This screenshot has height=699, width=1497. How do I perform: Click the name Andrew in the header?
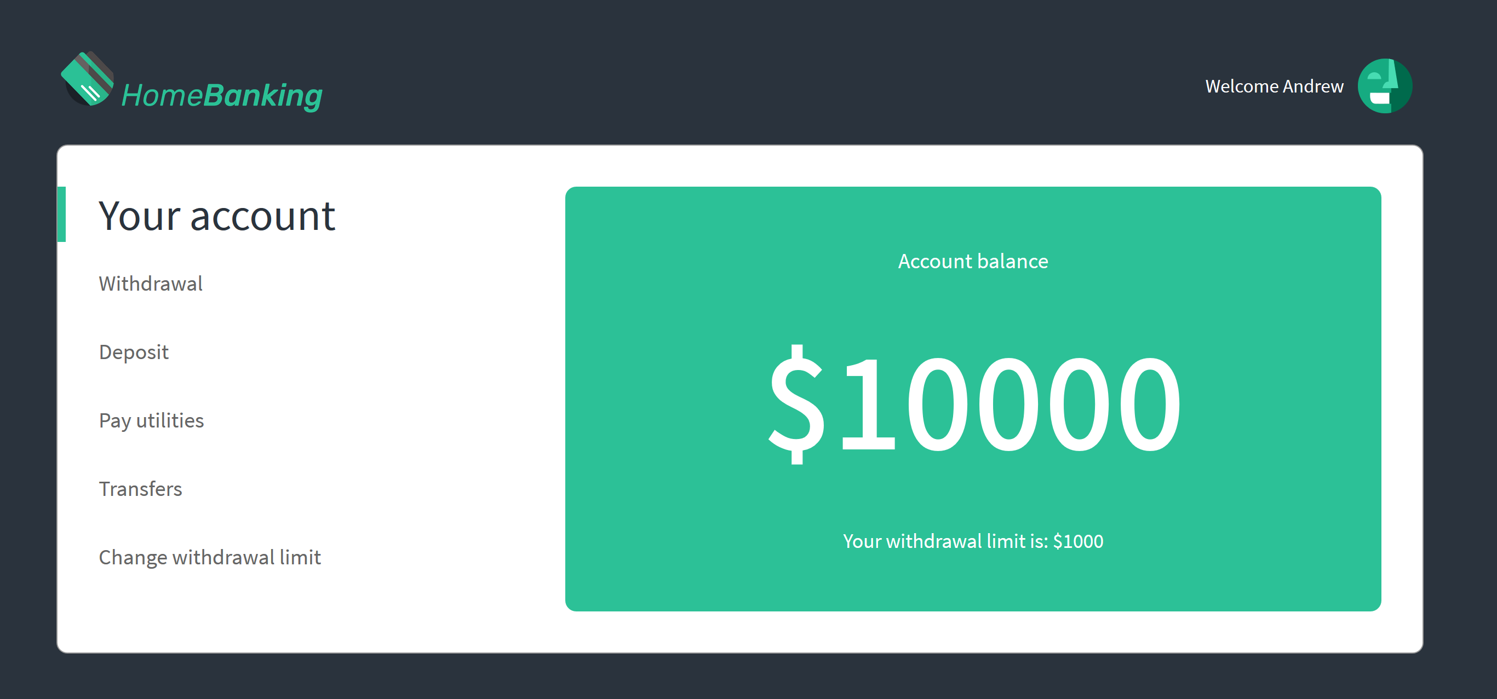(1313, 86)
